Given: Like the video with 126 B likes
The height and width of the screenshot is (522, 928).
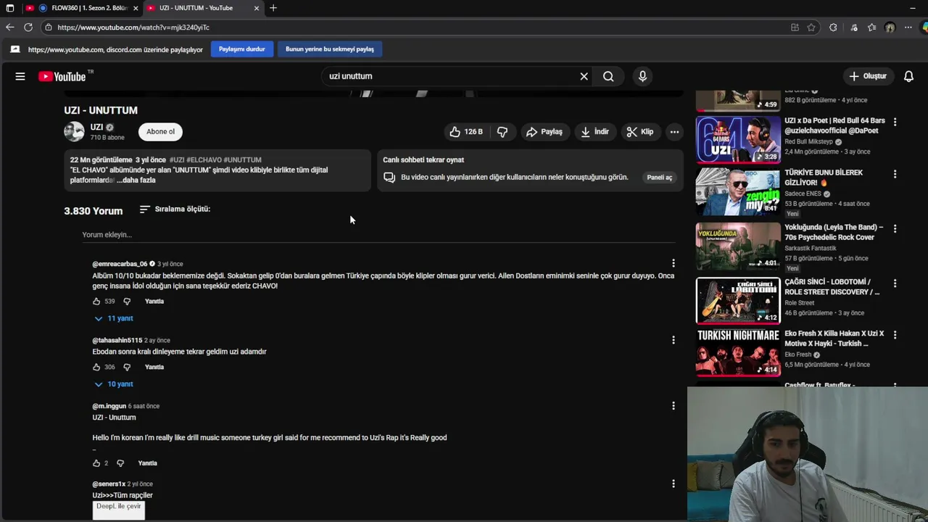Looking at the screenshot, I should point(465,132).
